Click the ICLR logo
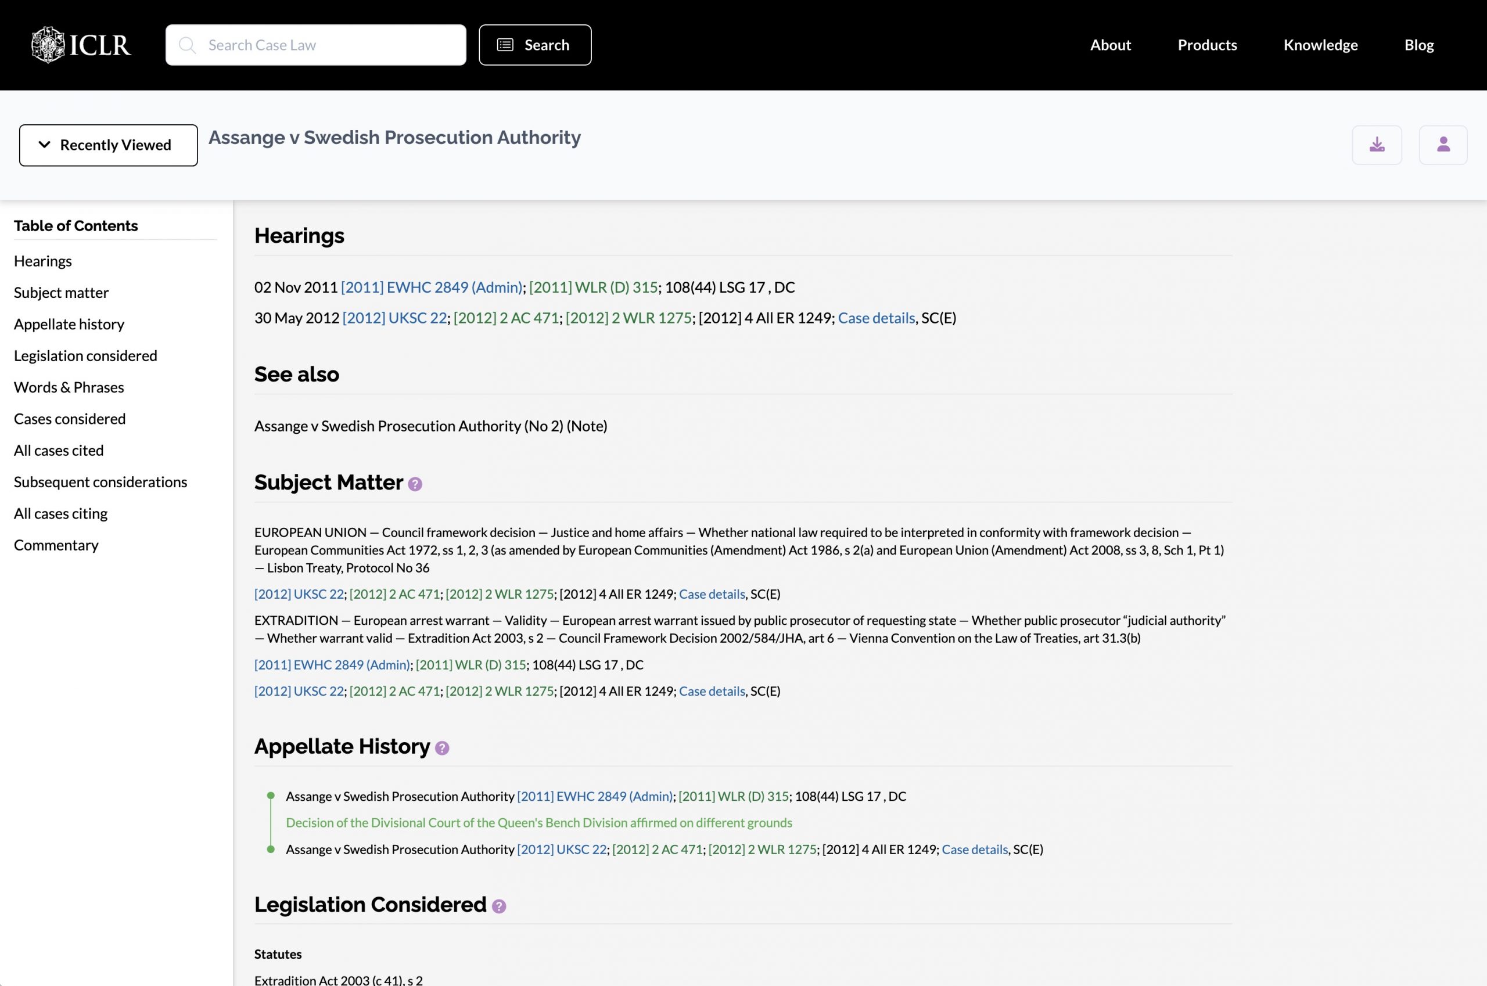Image resolution: width=1487 pixels, height=986 pixels. pos(81,45)
